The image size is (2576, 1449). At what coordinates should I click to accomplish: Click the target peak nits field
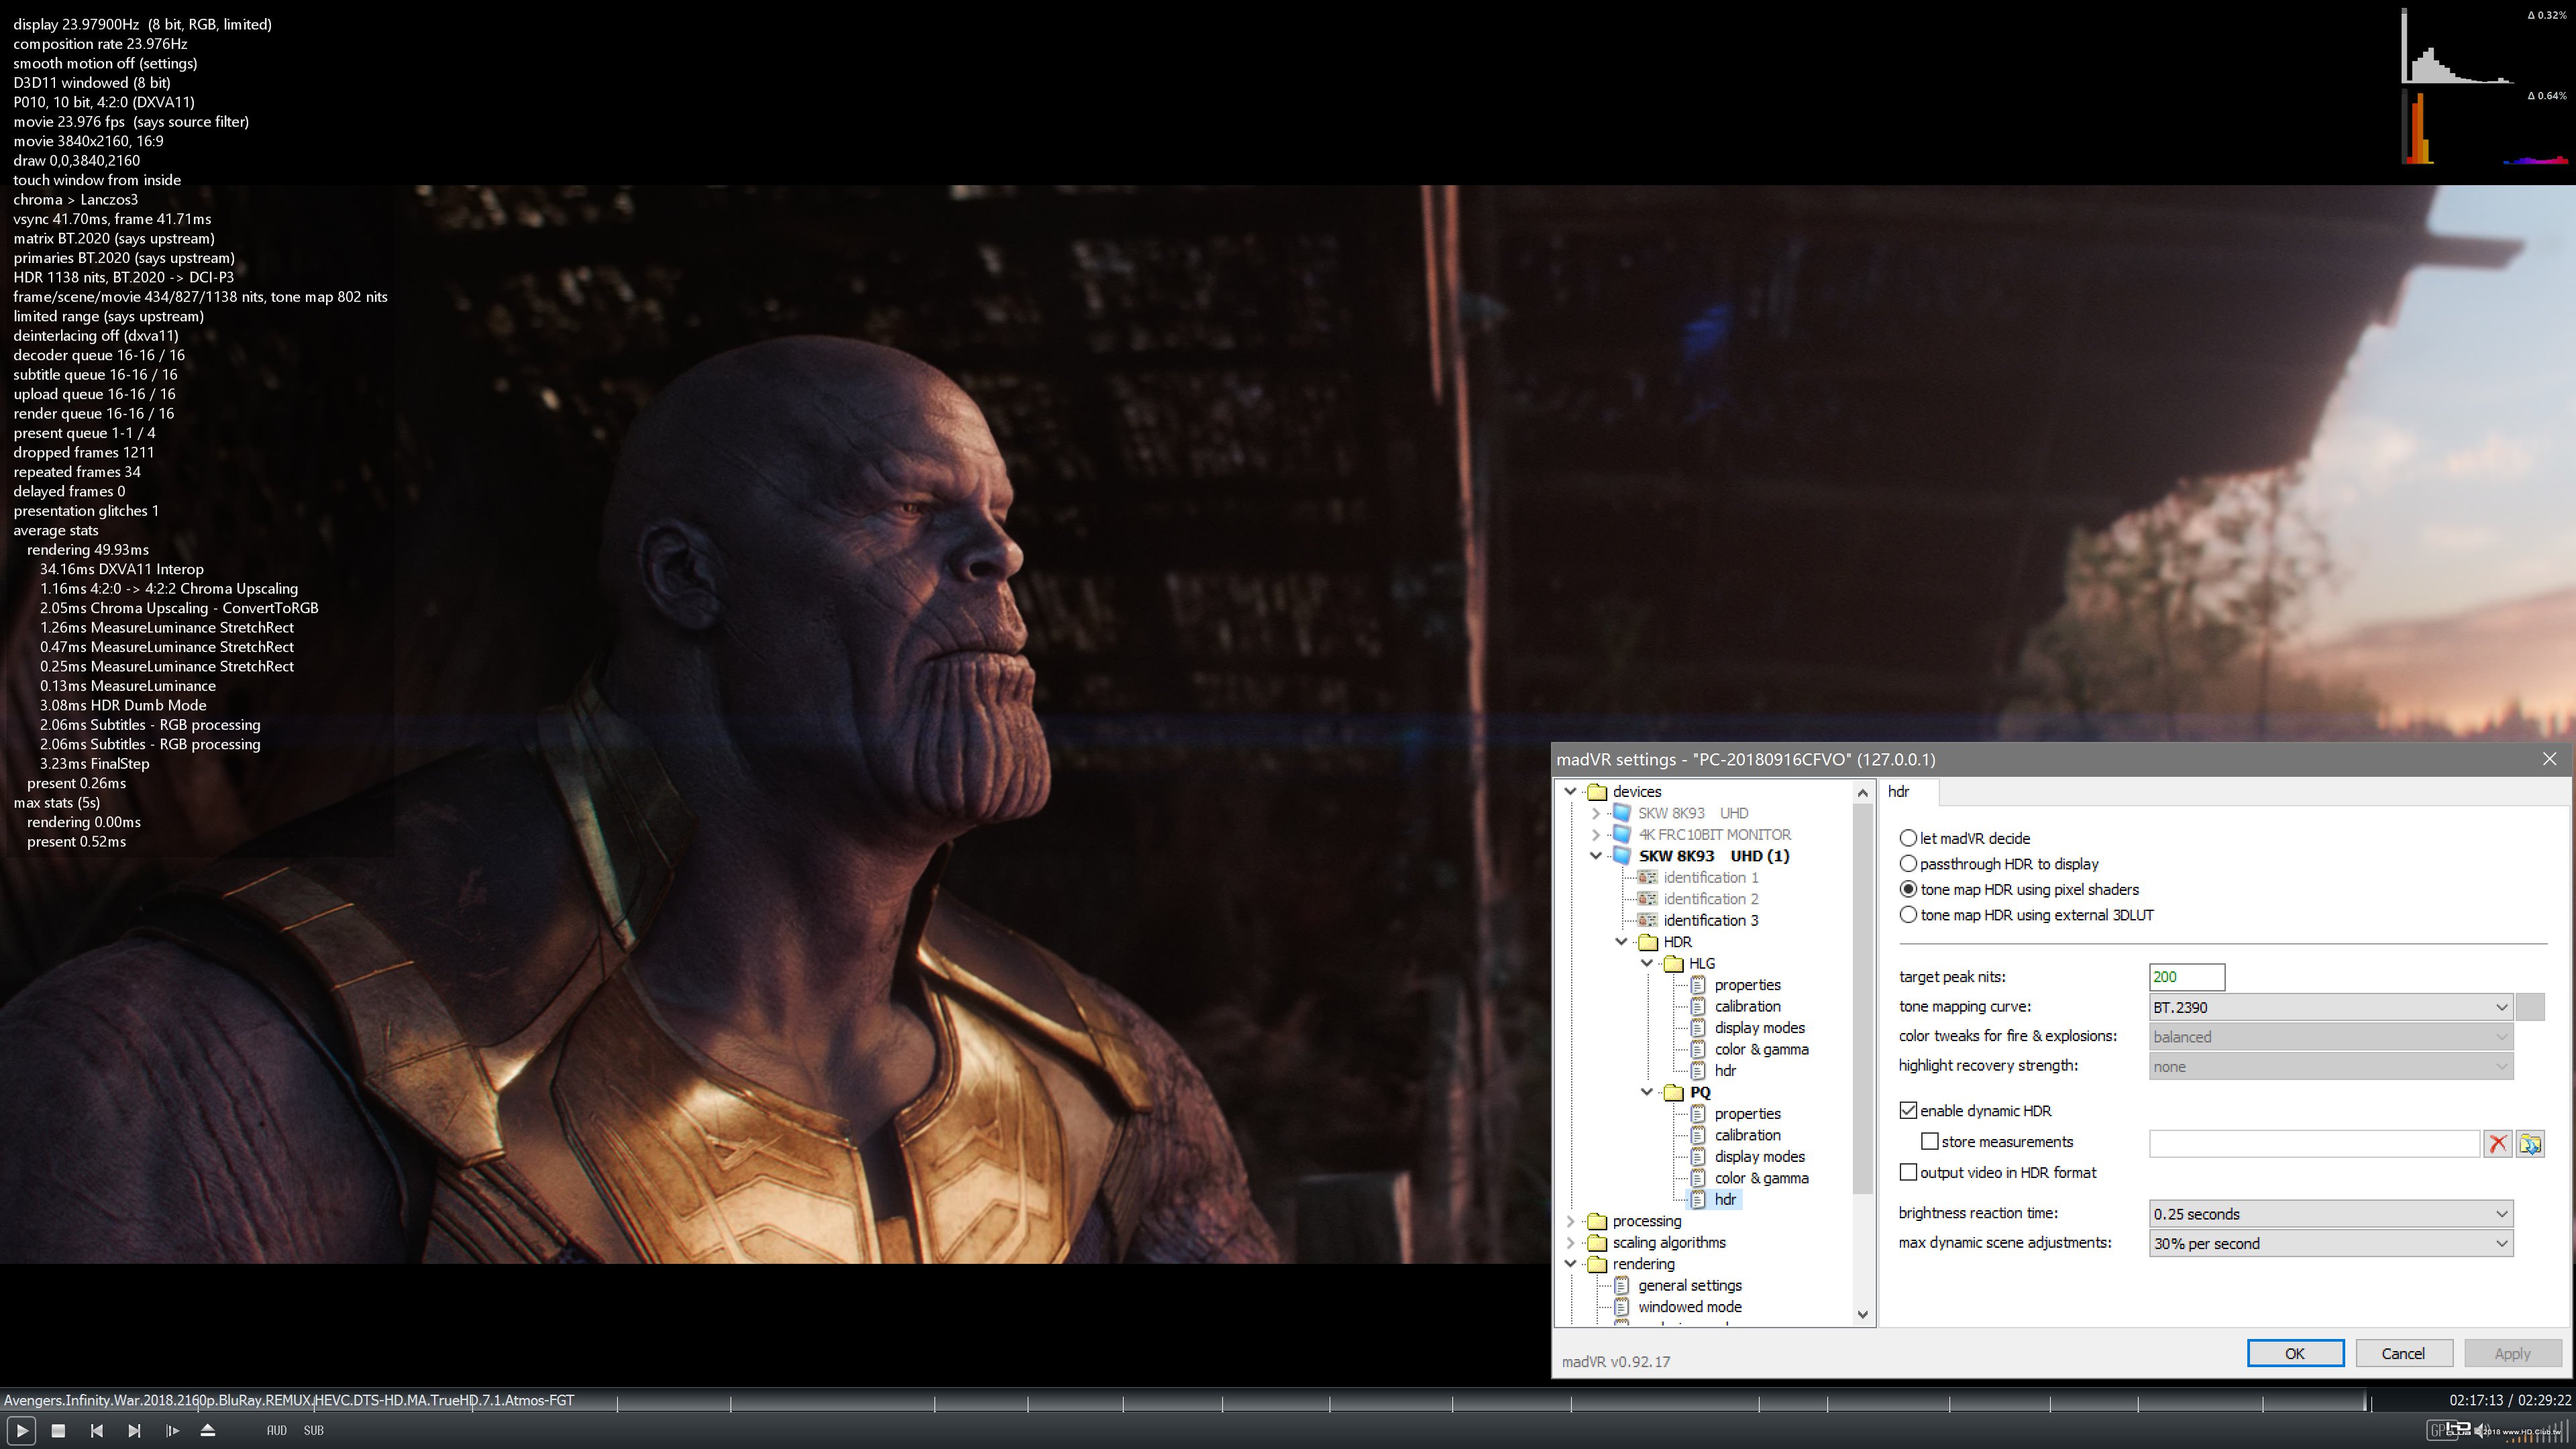(x=2186, y=977)
